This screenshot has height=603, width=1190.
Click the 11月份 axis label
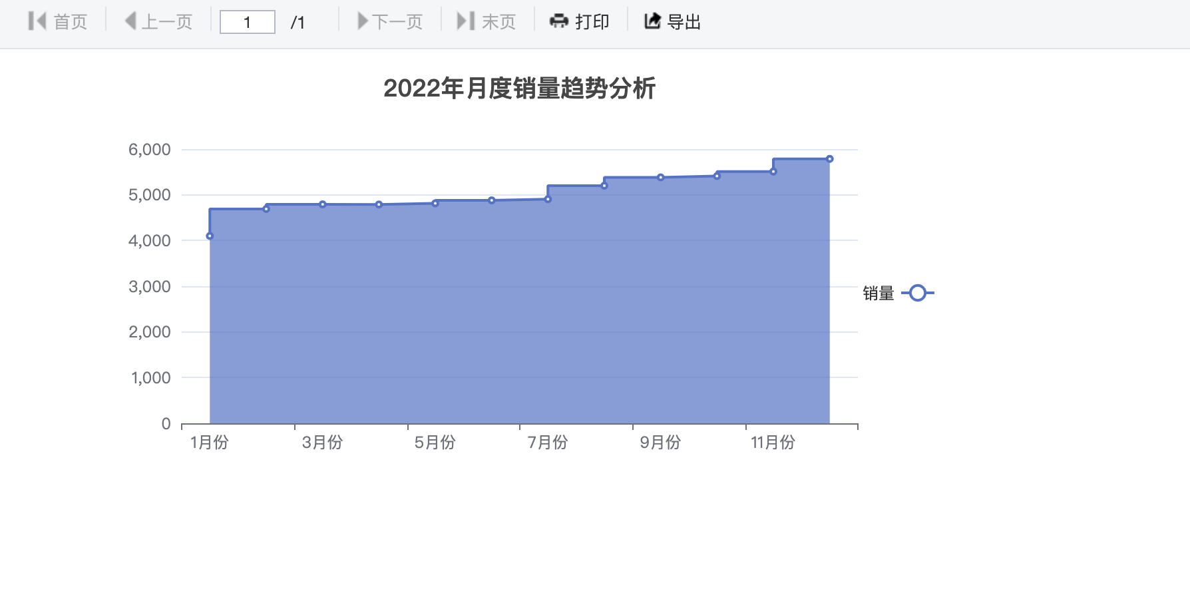click(773, 443)
